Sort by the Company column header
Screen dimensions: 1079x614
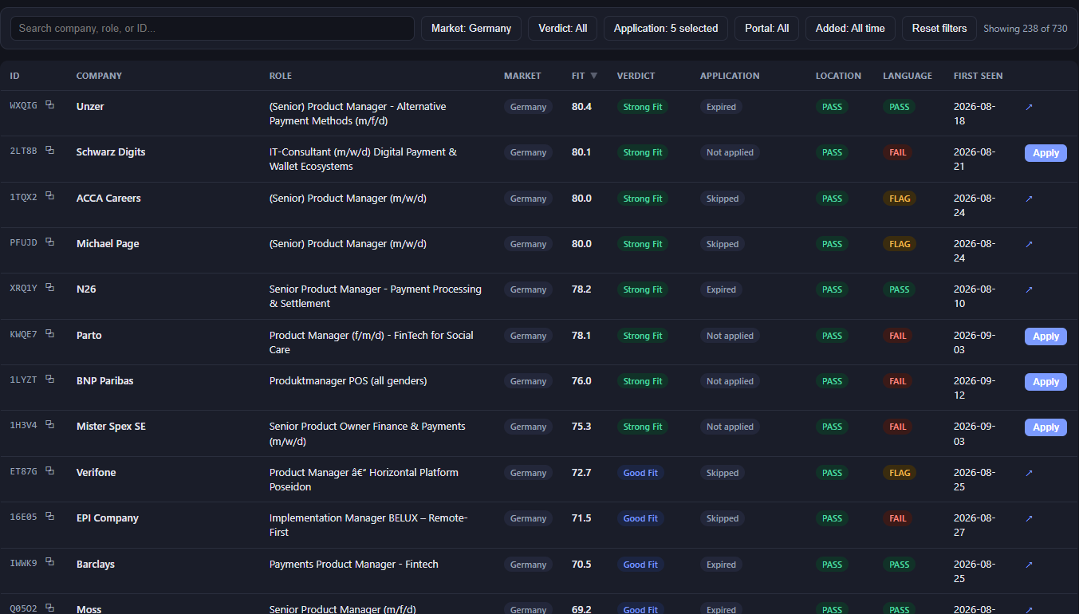[x=99, y=76]
